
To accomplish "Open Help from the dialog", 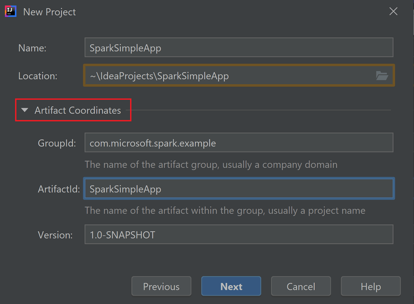I will click(371, 286).
